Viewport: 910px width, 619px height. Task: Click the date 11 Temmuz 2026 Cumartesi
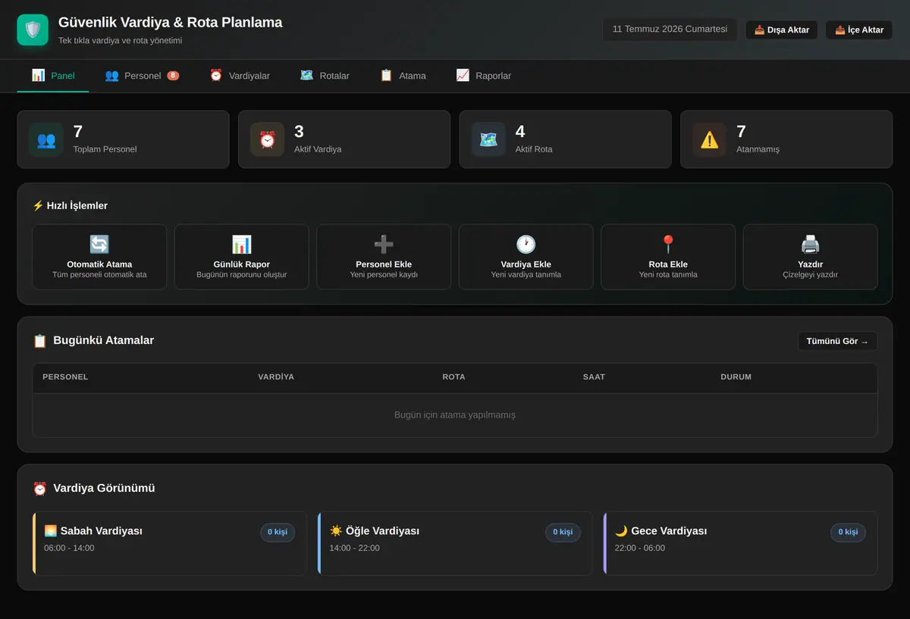pyautogui.click(x=670, y=30)
